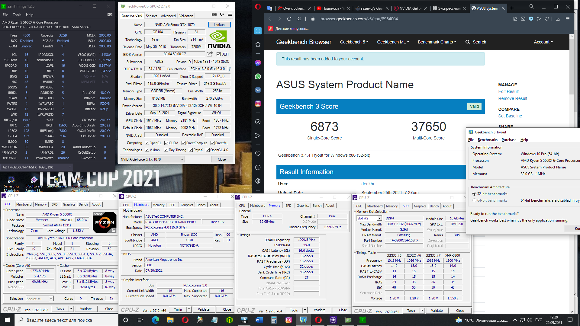Screen dimensions: 580x326
Task: Open ZenTimings memory module dropdown
Action: pyautogui.click(x=37, y=167)
